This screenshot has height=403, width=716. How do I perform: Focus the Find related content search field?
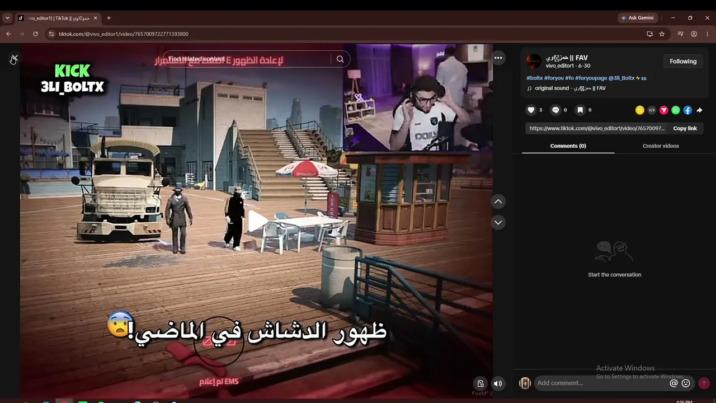click(246, 59)
